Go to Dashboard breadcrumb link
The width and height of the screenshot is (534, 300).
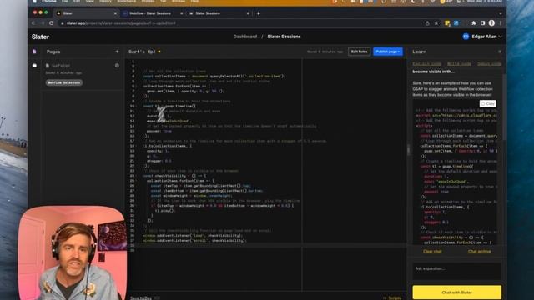pos(245,37)
